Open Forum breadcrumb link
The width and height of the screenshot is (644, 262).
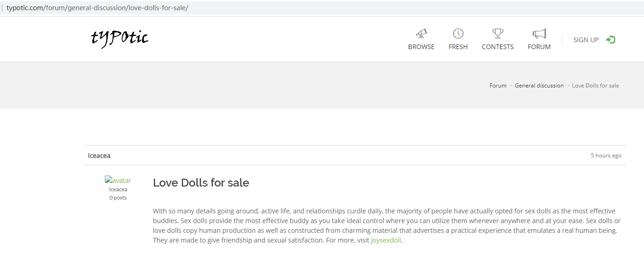[498, 86]
